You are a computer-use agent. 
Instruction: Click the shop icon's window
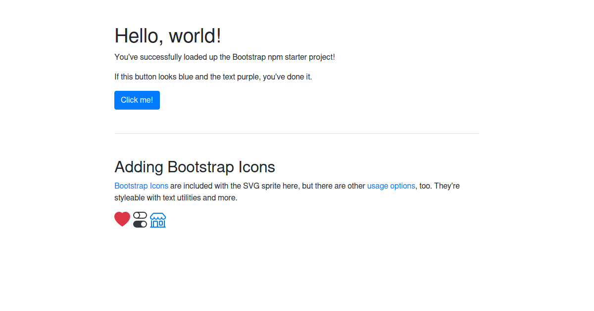point(162,223)
